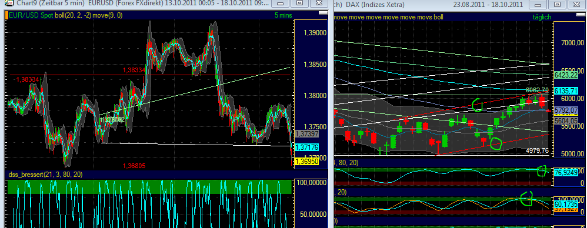
Task: Click orange marker beside EUR/USD Spot
Action: pyautogui.click(x=6, y=15)
